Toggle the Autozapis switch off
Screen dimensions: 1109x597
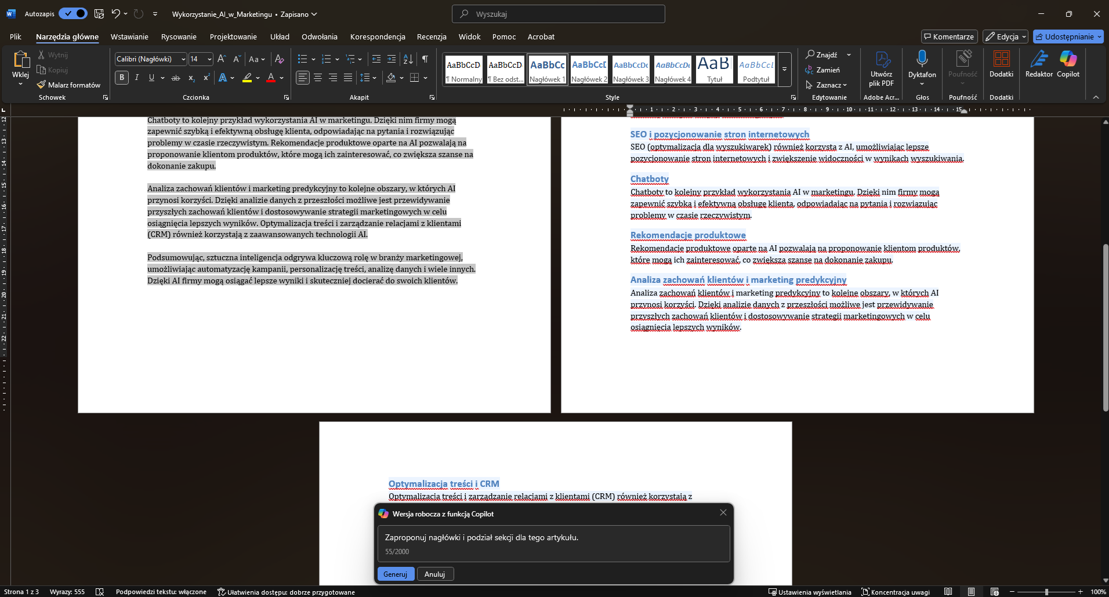pos(73,13)
